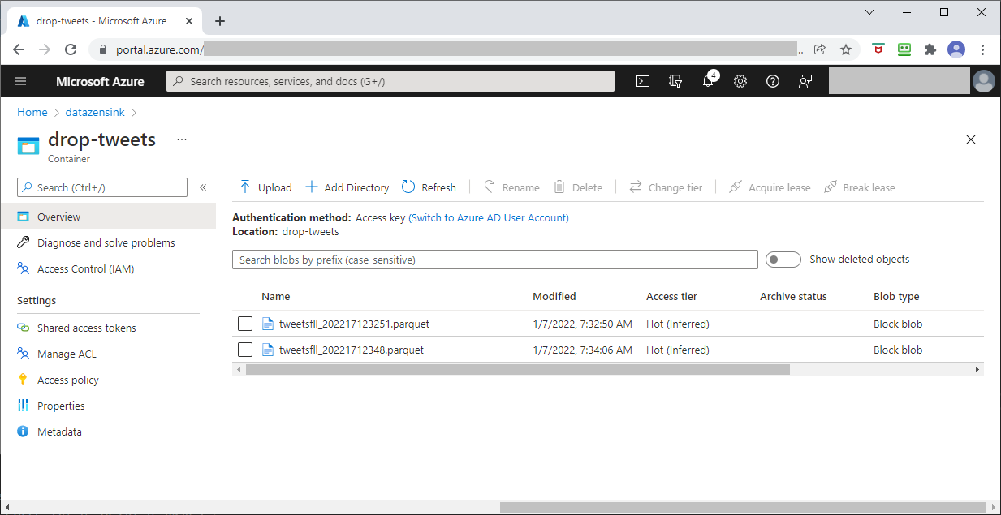Go to datazensink breadcrumb

[x=96, y=112]
